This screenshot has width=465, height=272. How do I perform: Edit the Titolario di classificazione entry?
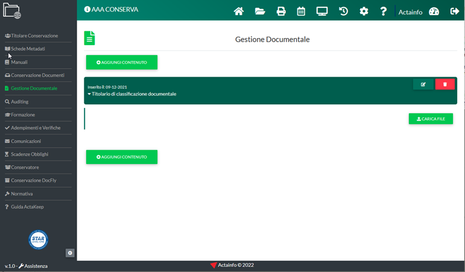point(423,84)
